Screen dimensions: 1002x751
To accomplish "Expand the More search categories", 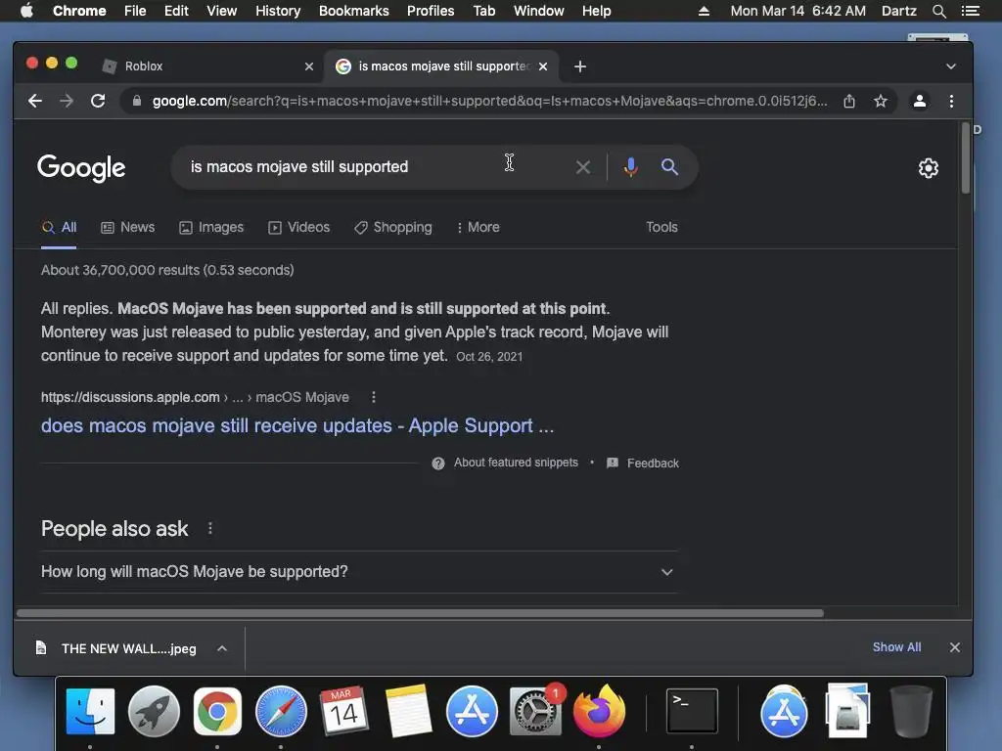I will [478, 227].
